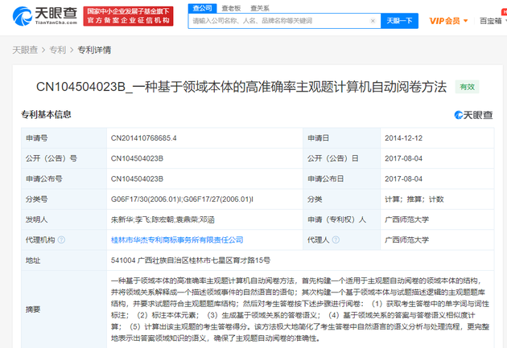Viewport: 507px width, 348px height.
Task: Click the help icon next to 代理机构
Action: 61,240
